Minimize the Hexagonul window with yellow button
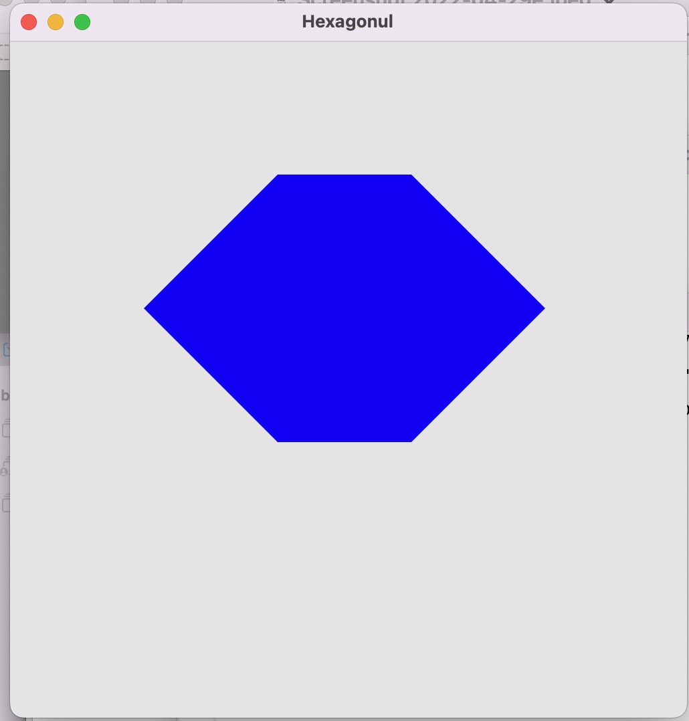This screenshot has height=721, width=689. point(56,22)
